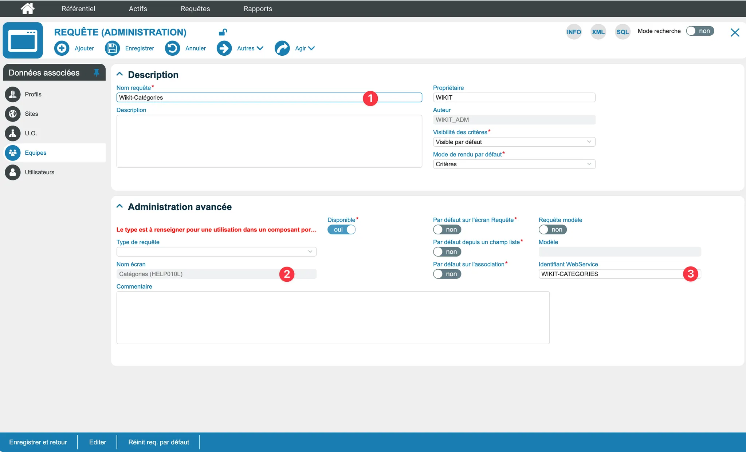
Task: Open the Type de requête dropdown
Action: 216,252
